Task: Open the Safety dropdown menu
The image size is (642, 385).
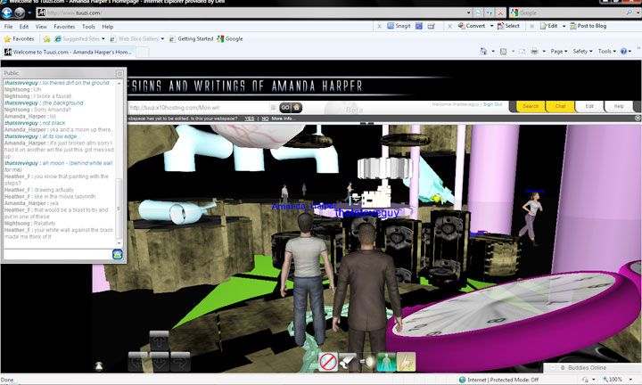Action: pyautogui.click(x=582, y=52)
